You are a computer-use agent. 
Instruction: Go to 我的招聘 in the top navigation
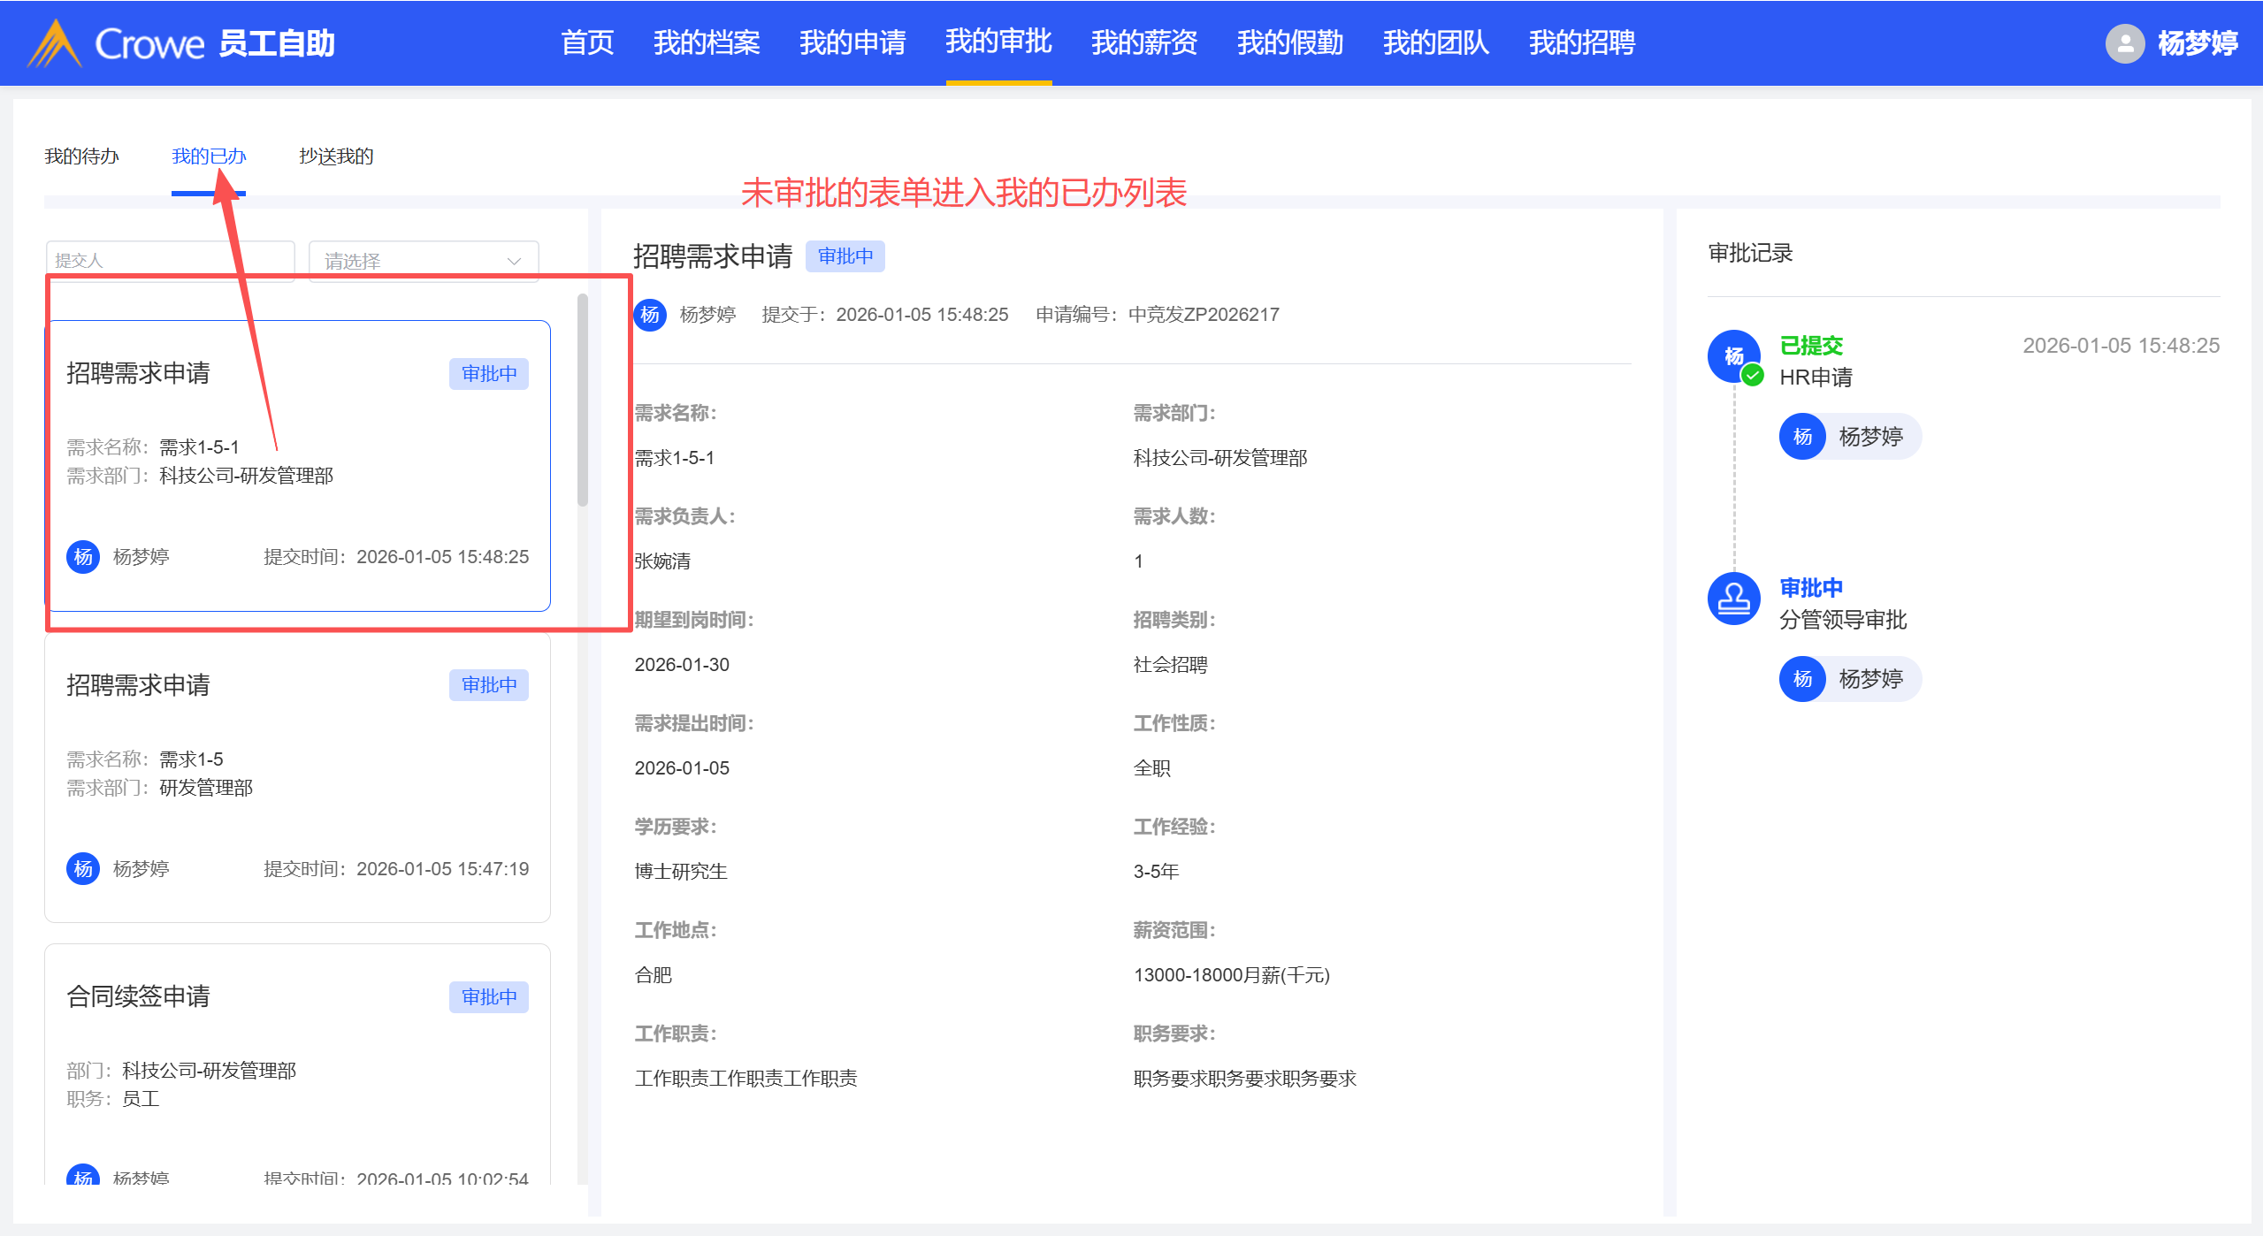tap(1581, 42)
